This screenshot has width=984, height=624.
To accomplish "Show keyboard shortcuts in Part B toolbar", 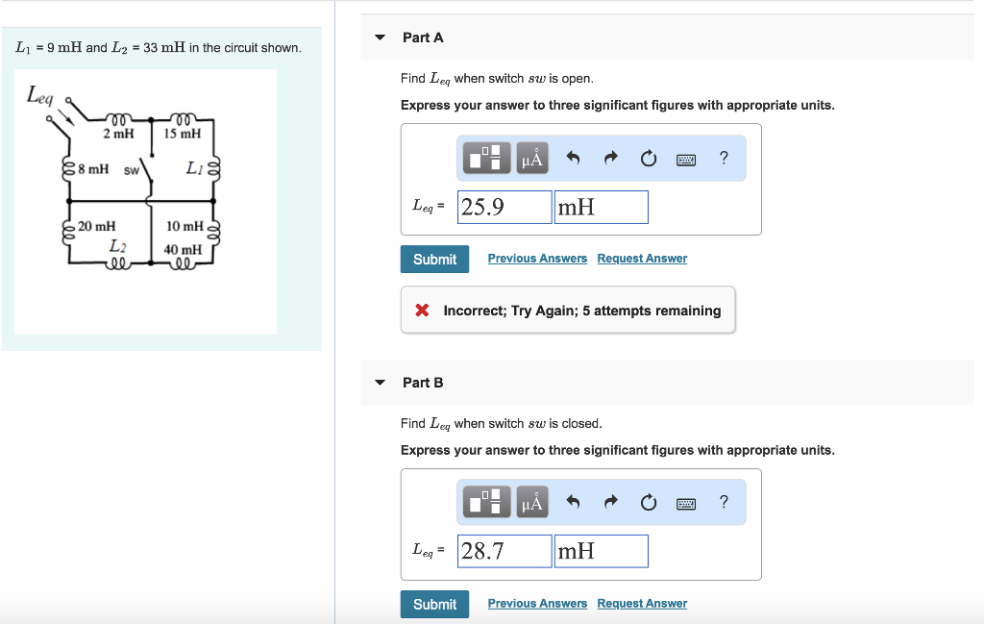I will point(686,504).
